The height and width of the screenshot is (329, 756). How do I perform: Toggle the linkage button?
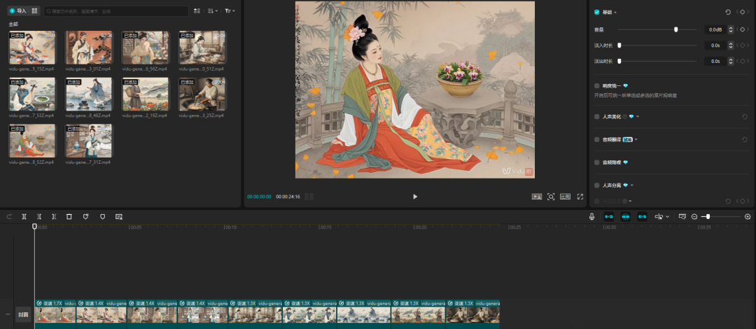642,217
